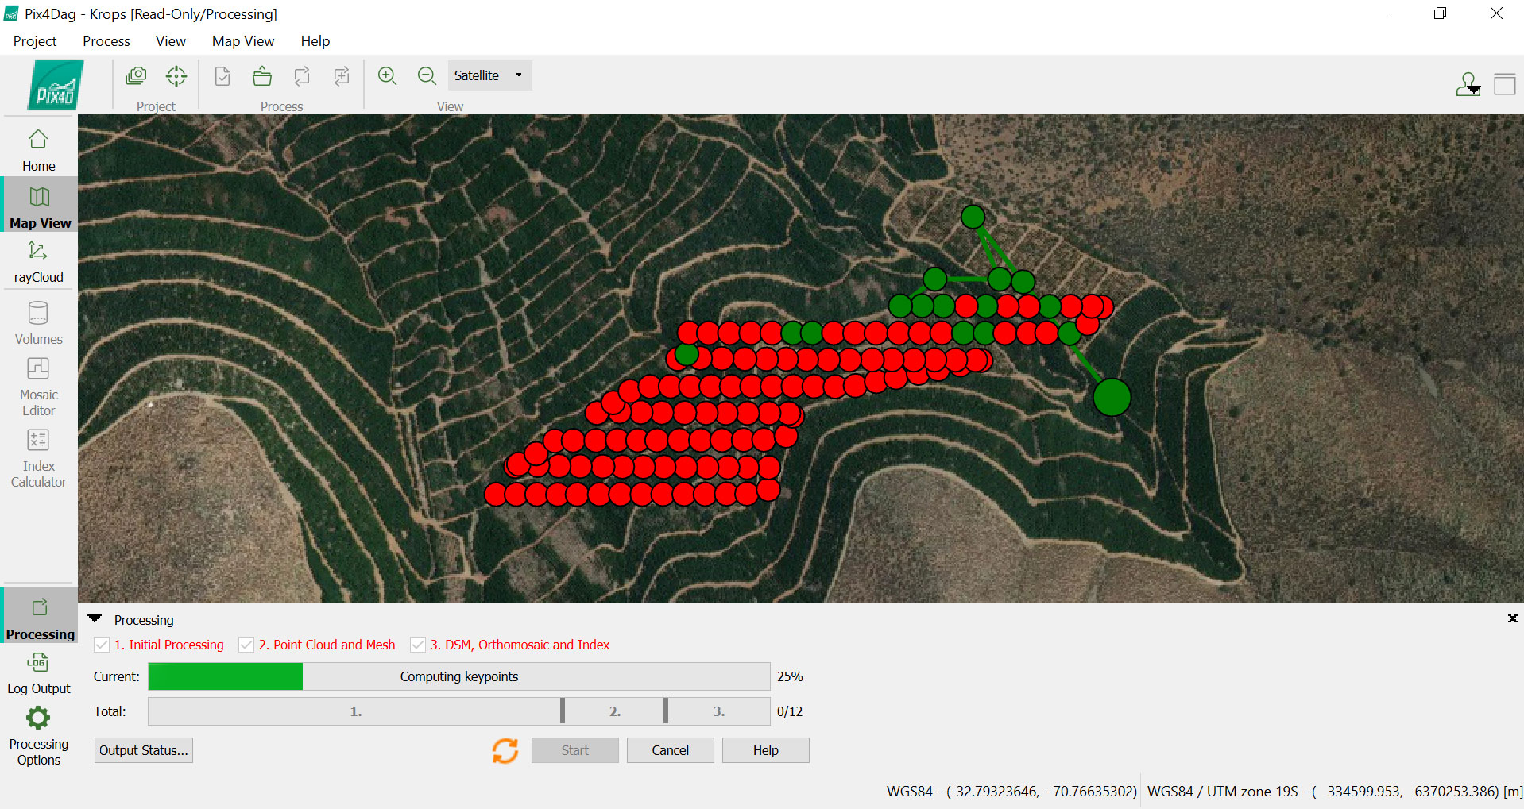Viewport: 1524px width, 809px height.
Task: Click the reoptimize toolbar icon
Action: 302,76
